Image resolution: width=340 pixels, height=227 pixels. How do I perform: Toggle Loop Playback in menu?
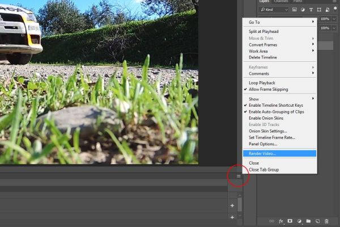(280, 83)
